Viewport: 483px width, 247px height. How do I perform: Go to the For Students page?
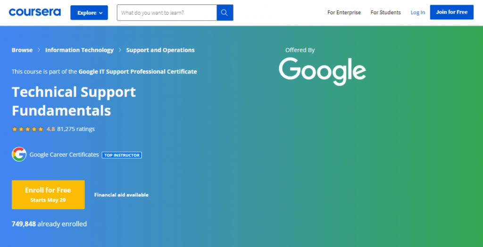pyautogui.click(x=385, y=13)
